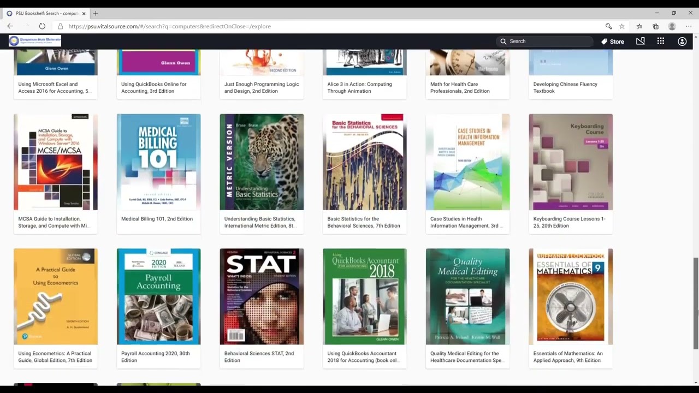Screen dimensions: 699x393
Task: Click title Payroll Accounting 2020, 30th Edition
Action: (x=156, y=357)
